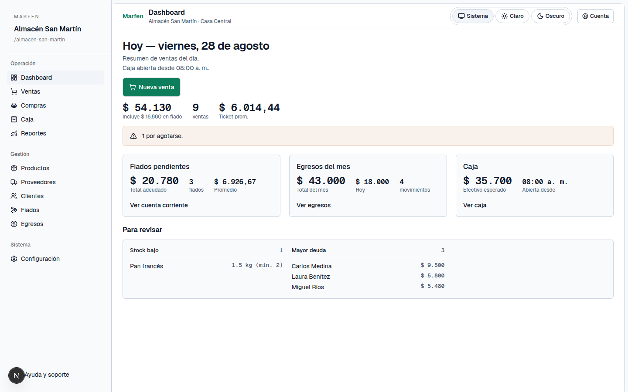Switch to Oscuro dark theme

[550, 16]
